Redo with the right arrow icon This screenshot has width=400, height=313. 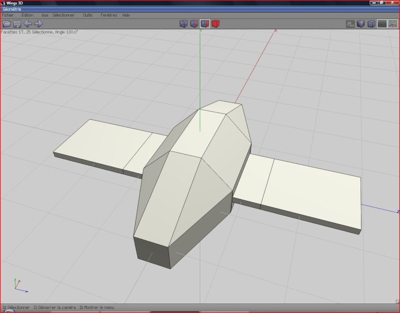coord(38,23)
